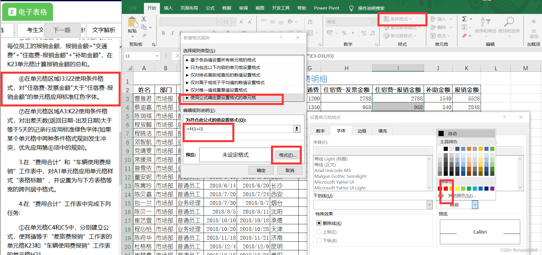Toggle the 删除线(K) strikethrough checkbox
The height and width of the screenshot is (255, 542).
(x=319, y=223)
